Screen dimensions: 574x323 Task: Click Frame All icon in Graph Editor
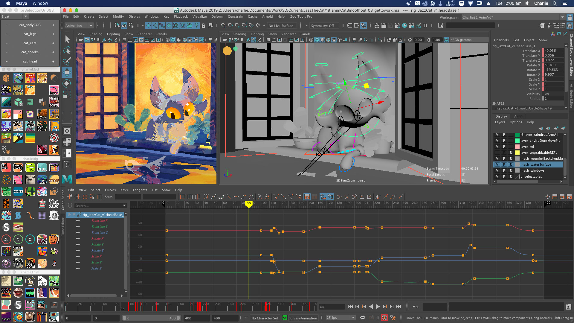(x=183, y=197)
